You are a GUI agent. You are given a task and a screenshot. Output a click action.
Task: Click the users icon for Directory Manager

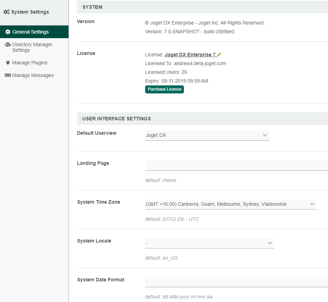pyautogui.click(x=8, y=44)
